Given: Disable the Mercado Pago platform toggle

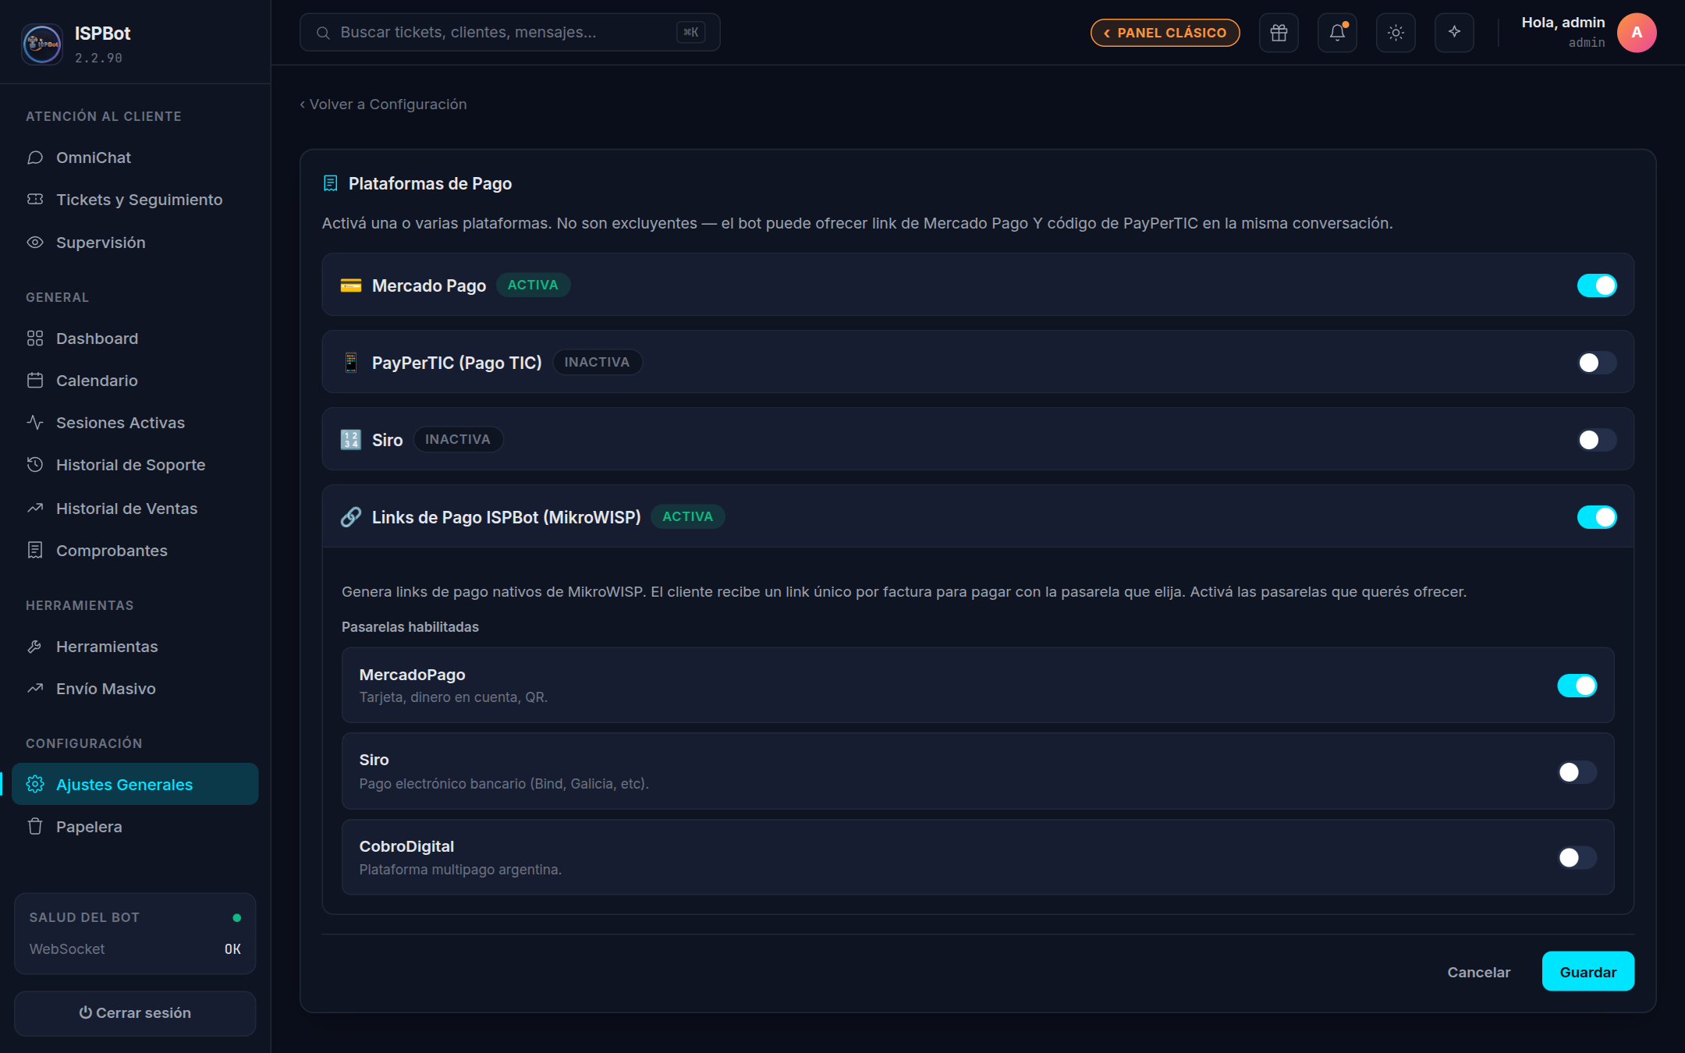Looking at the screenshot, I should click(1597, 285).
